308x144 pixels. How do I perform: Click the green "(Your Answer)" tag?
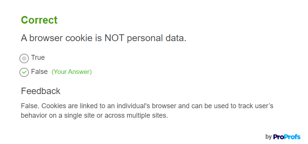click(x=72, y=72)
